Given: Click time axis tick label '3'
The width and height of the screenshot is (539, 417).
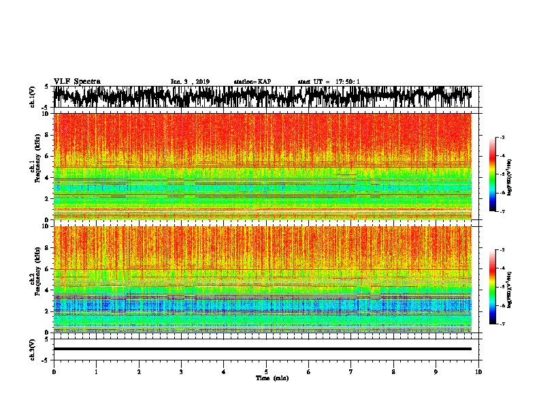Looking at the screenshot, I should (181, 372).
